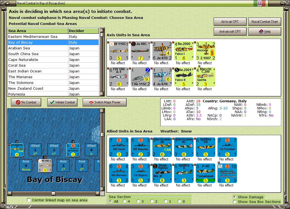Click map vertical scroll down arrow
The height and width of the screenshot is (209, 290).
pos(102,189)
